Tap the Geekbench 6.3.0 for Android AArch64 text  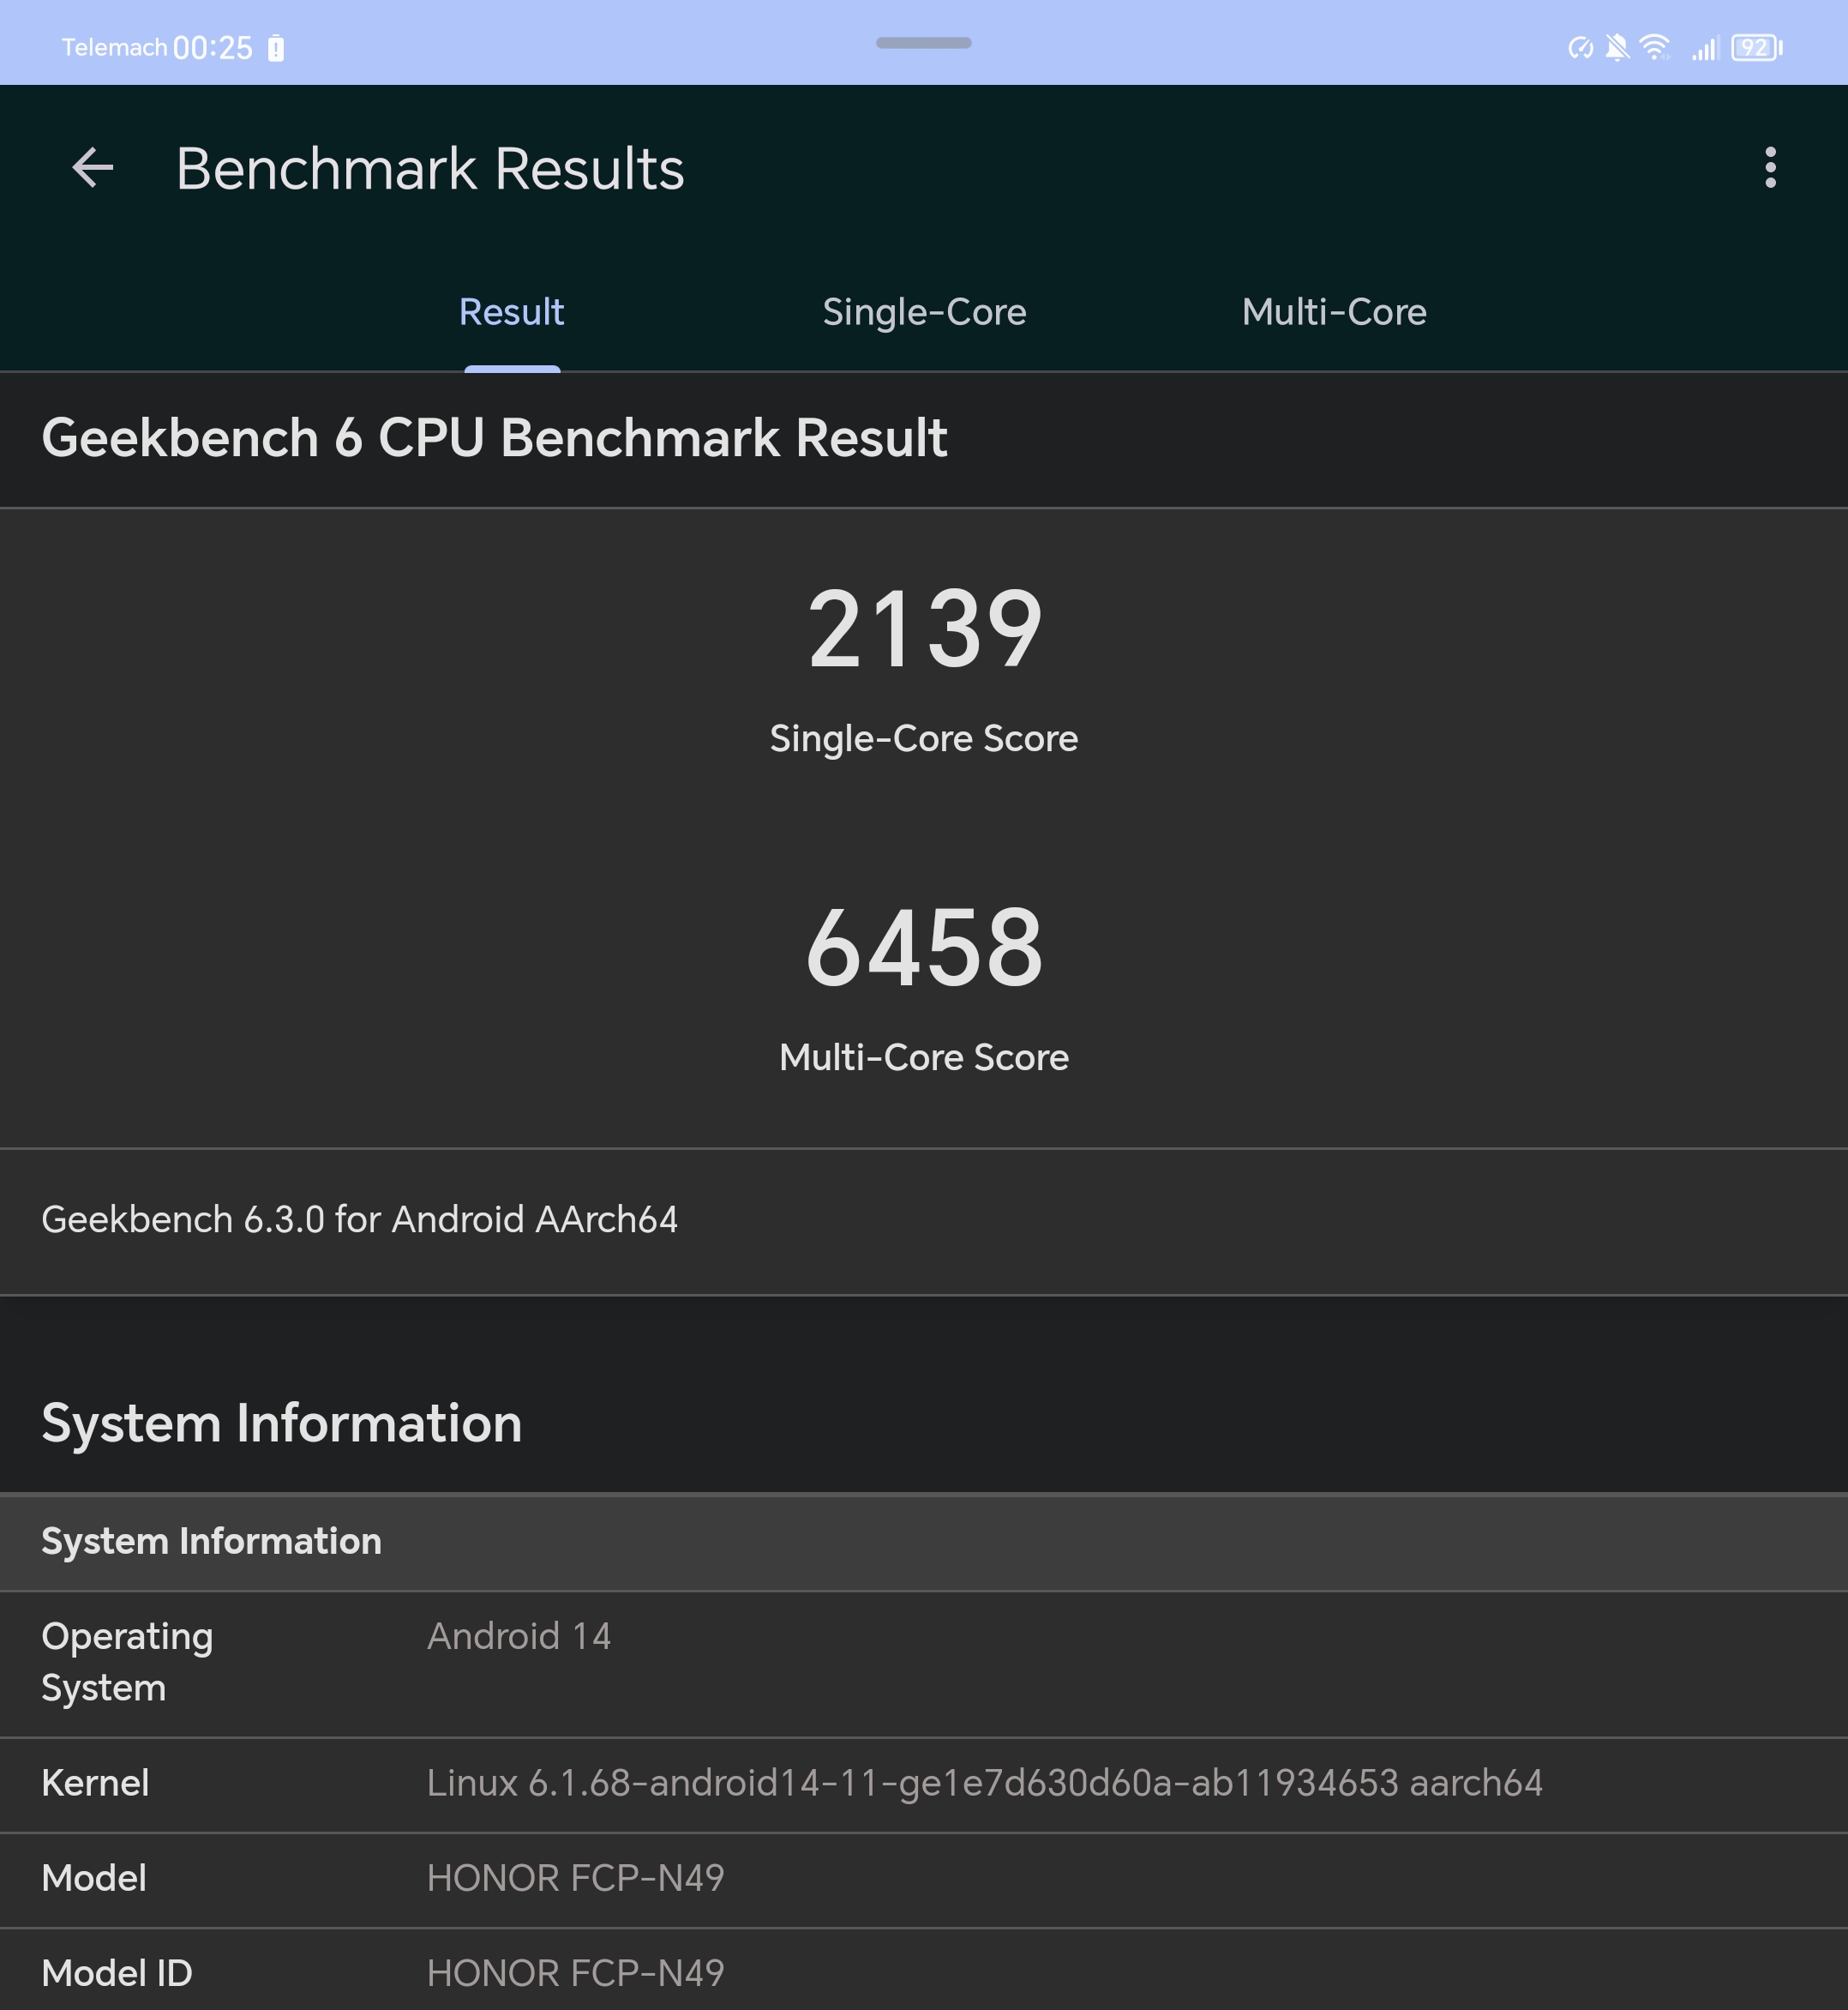click(x=360, y=1219)
